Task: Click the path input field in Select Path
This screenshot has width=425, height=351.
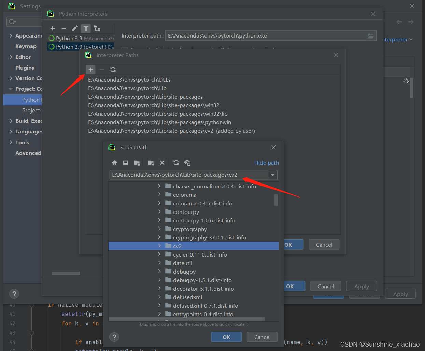Action: point(188,175)
